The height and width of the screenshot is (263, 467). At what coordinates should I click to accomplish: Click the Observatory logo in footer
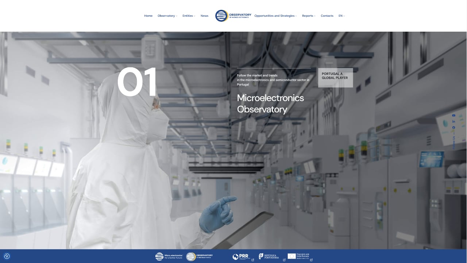coord(199,256)
